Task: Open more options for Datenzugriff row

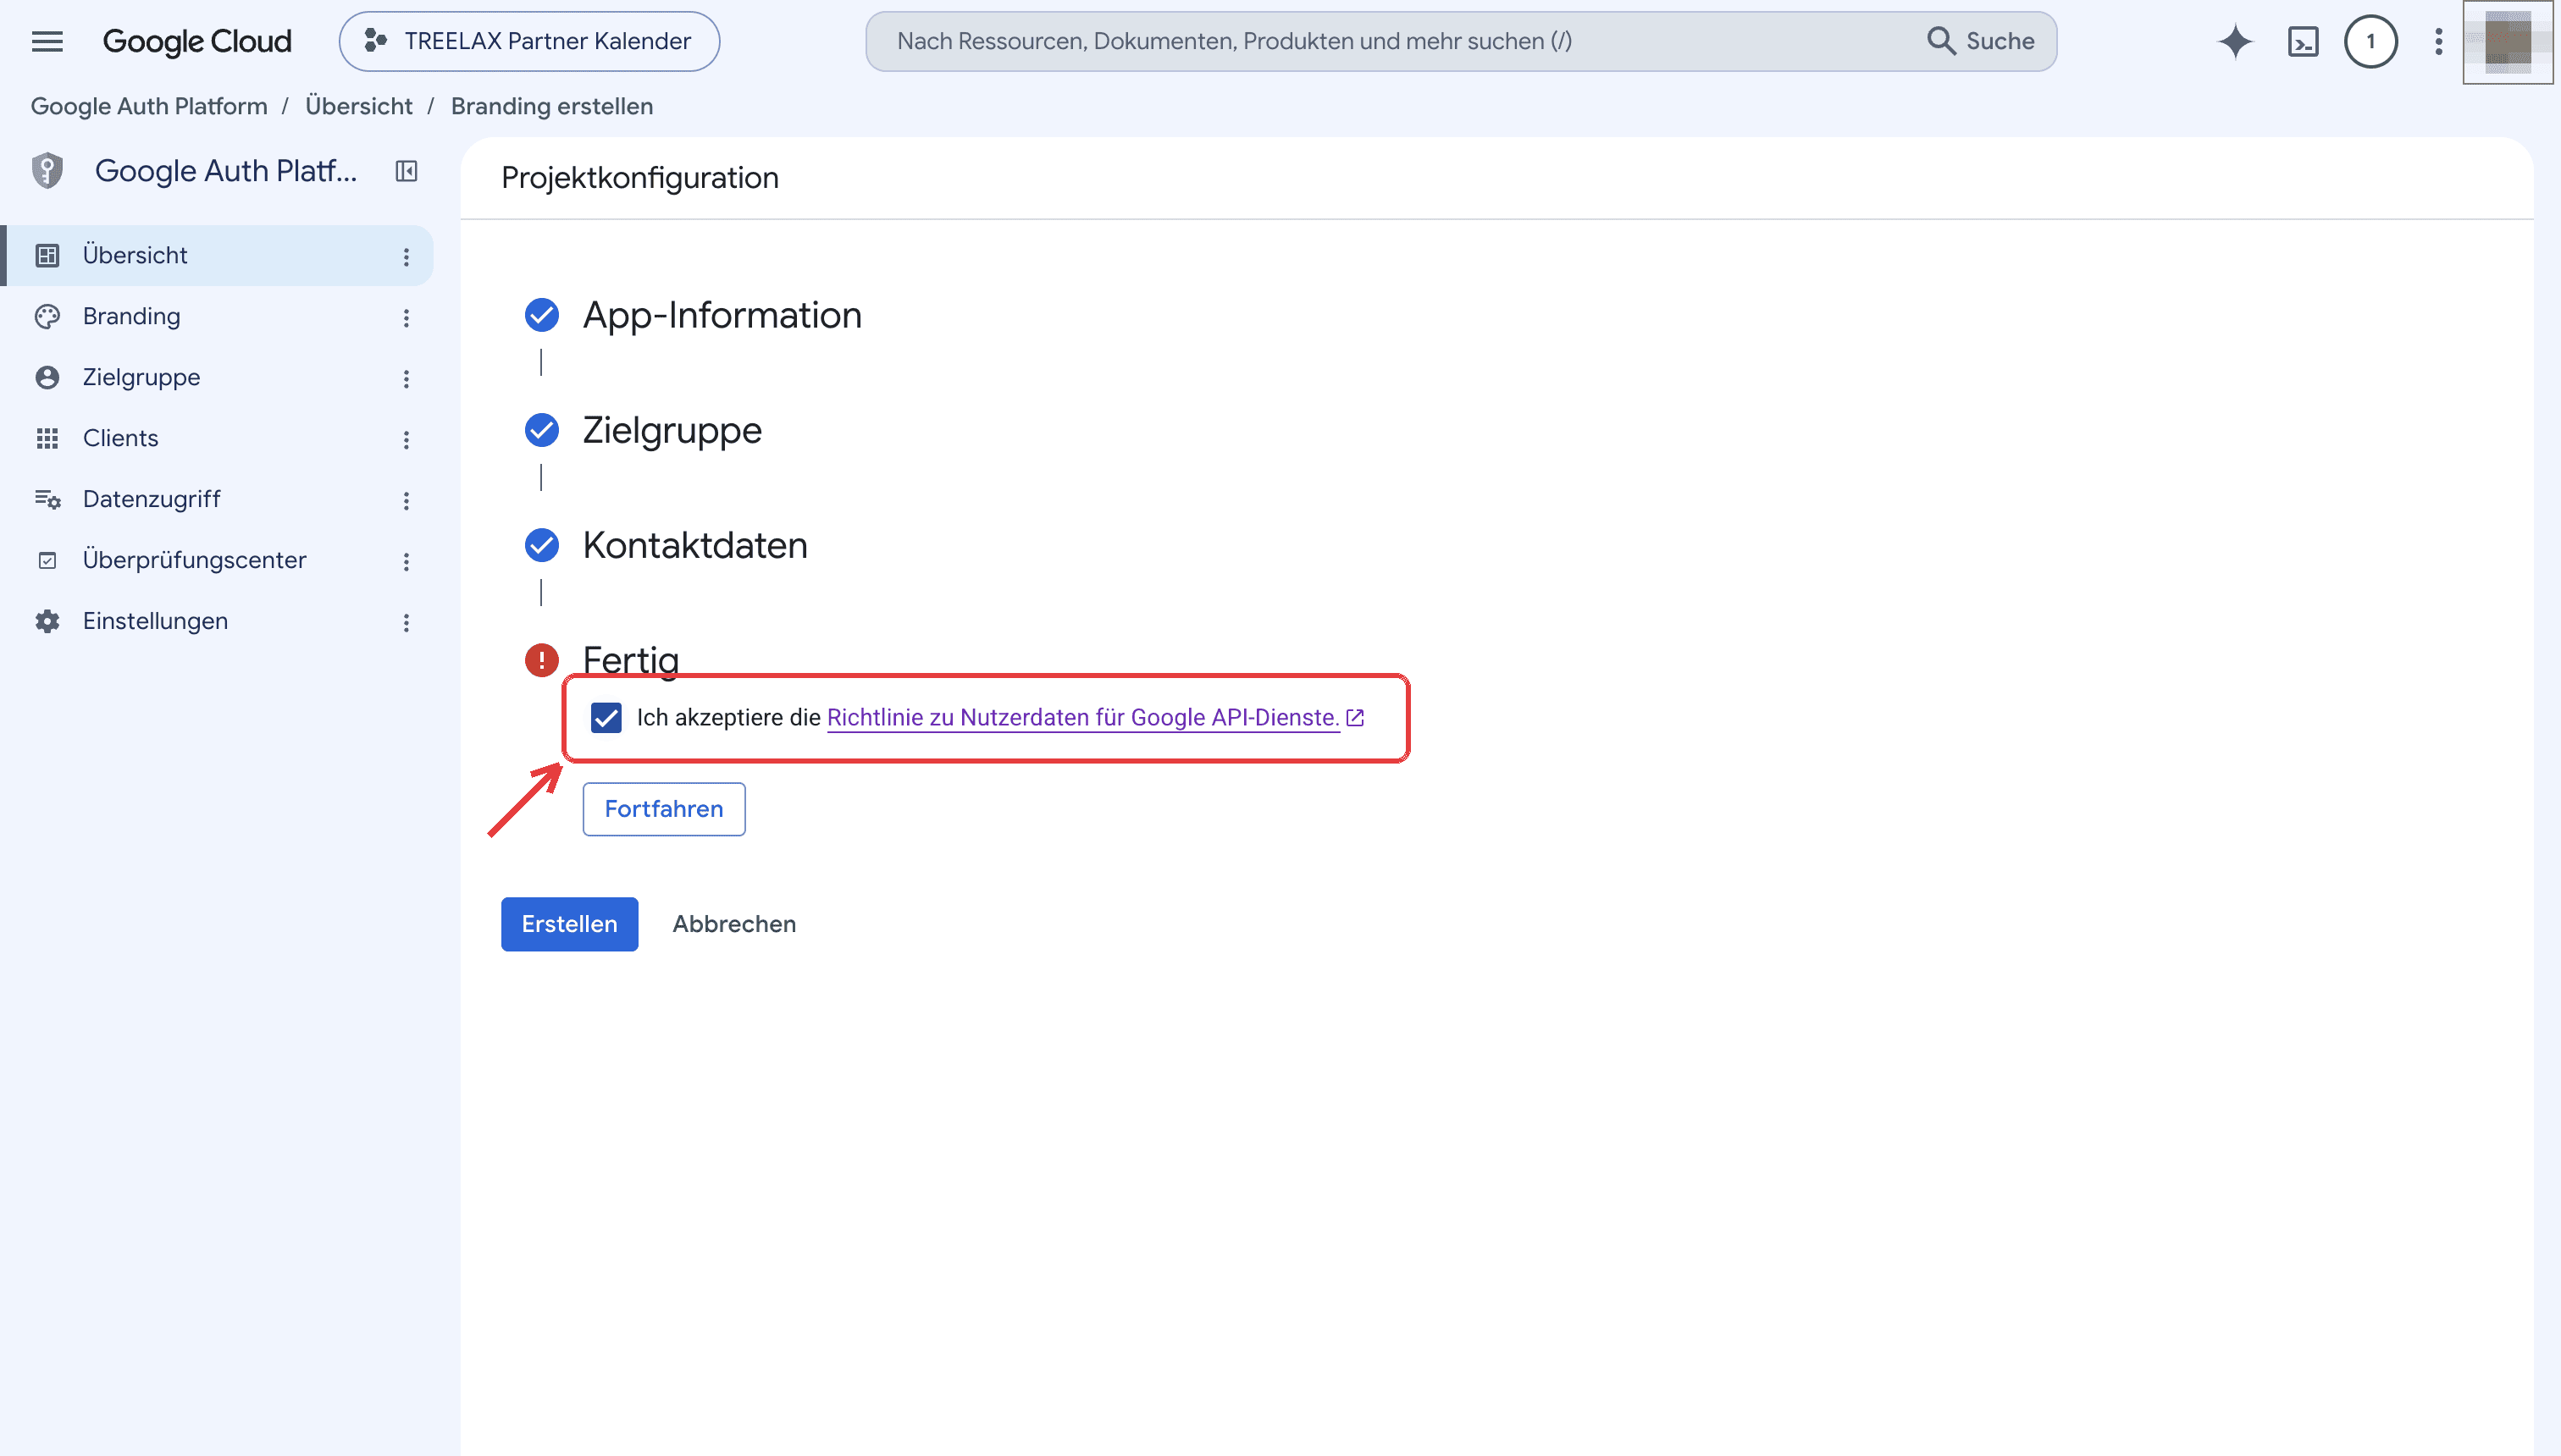Action: pyautogui.click(x=407, y=501)
